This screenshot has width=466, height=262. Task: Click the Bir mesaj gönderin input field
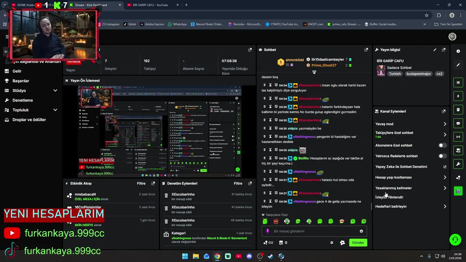click(315, 231)
